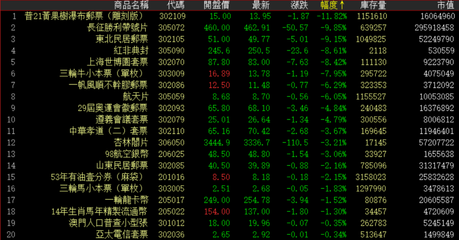Click code 201016

point(172,177)
